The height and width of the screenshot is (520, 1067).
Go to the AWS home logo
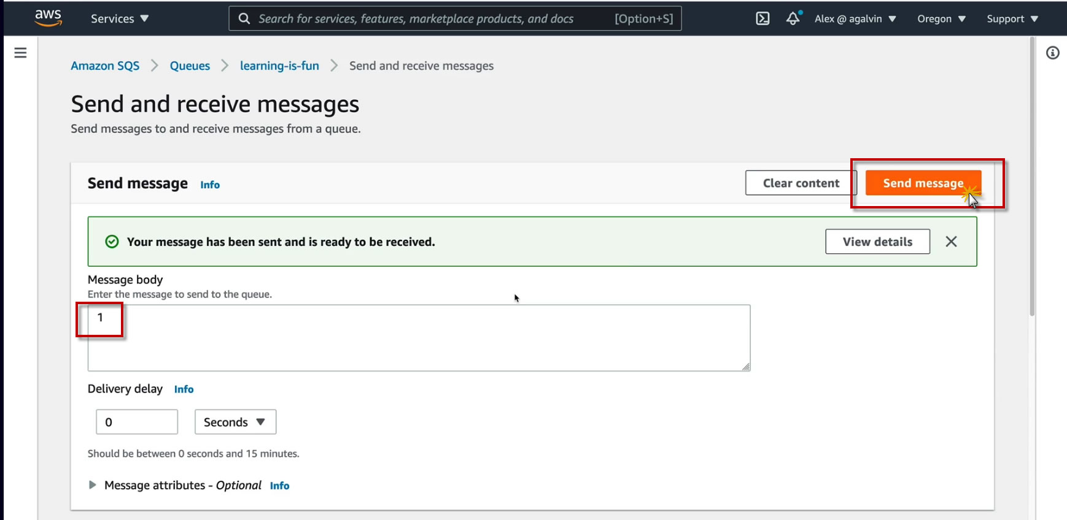(x=49, y=18)
